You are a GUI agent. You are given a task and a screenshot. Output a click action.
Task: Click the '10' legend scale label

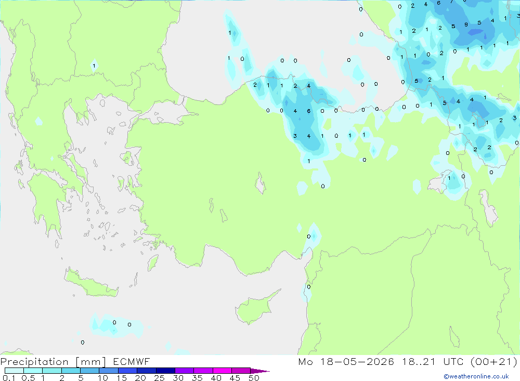click(103, 378)
